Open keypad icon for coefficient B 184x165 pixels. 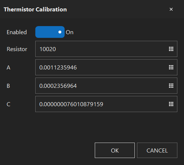tap(171, 86)
